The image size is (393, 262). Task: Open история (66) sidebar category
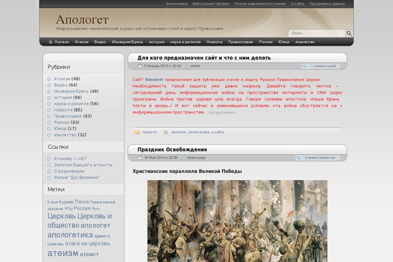(x=63, y=98)
